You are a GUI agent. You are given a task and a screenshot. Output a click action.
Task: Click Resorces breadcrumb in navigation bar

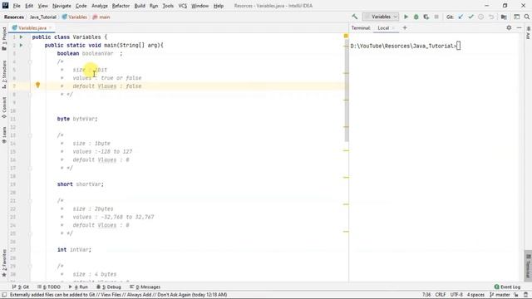click(14, 17)
